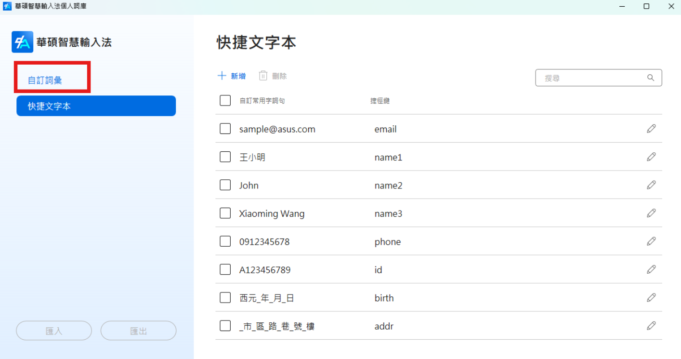681x359 pixels.
Task: Edit the A123456789 entry with pencil icon
Action: [x=651, y=269]
